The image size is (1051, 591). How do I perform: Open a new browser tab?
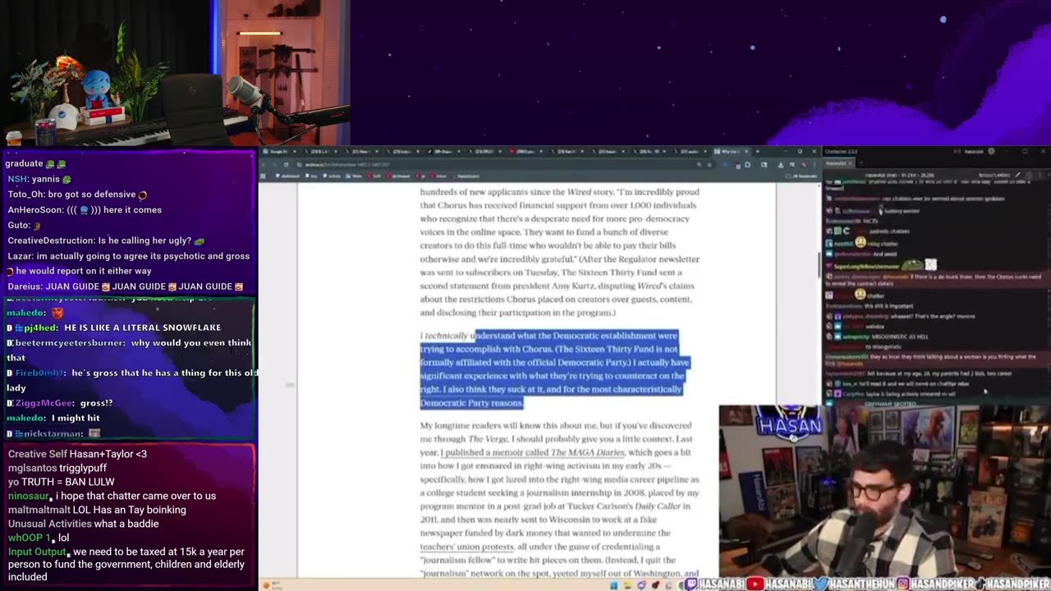(757, 152)
